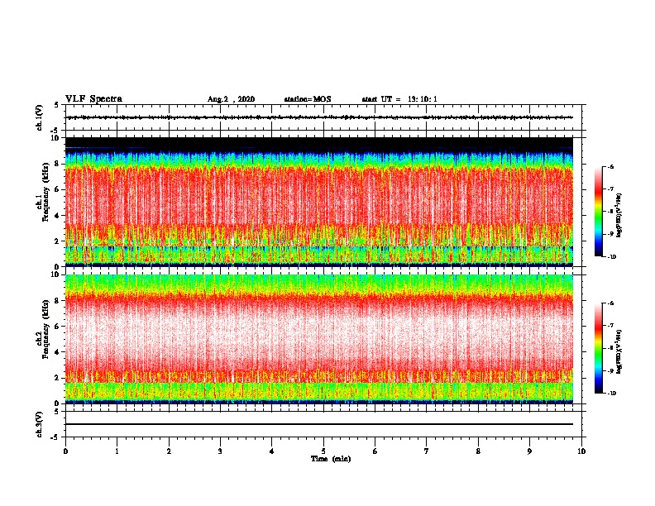Click the "start UT = 13:10: 1" text
Image resolution: width=655 pixels, height=506 pixels.
399,99
